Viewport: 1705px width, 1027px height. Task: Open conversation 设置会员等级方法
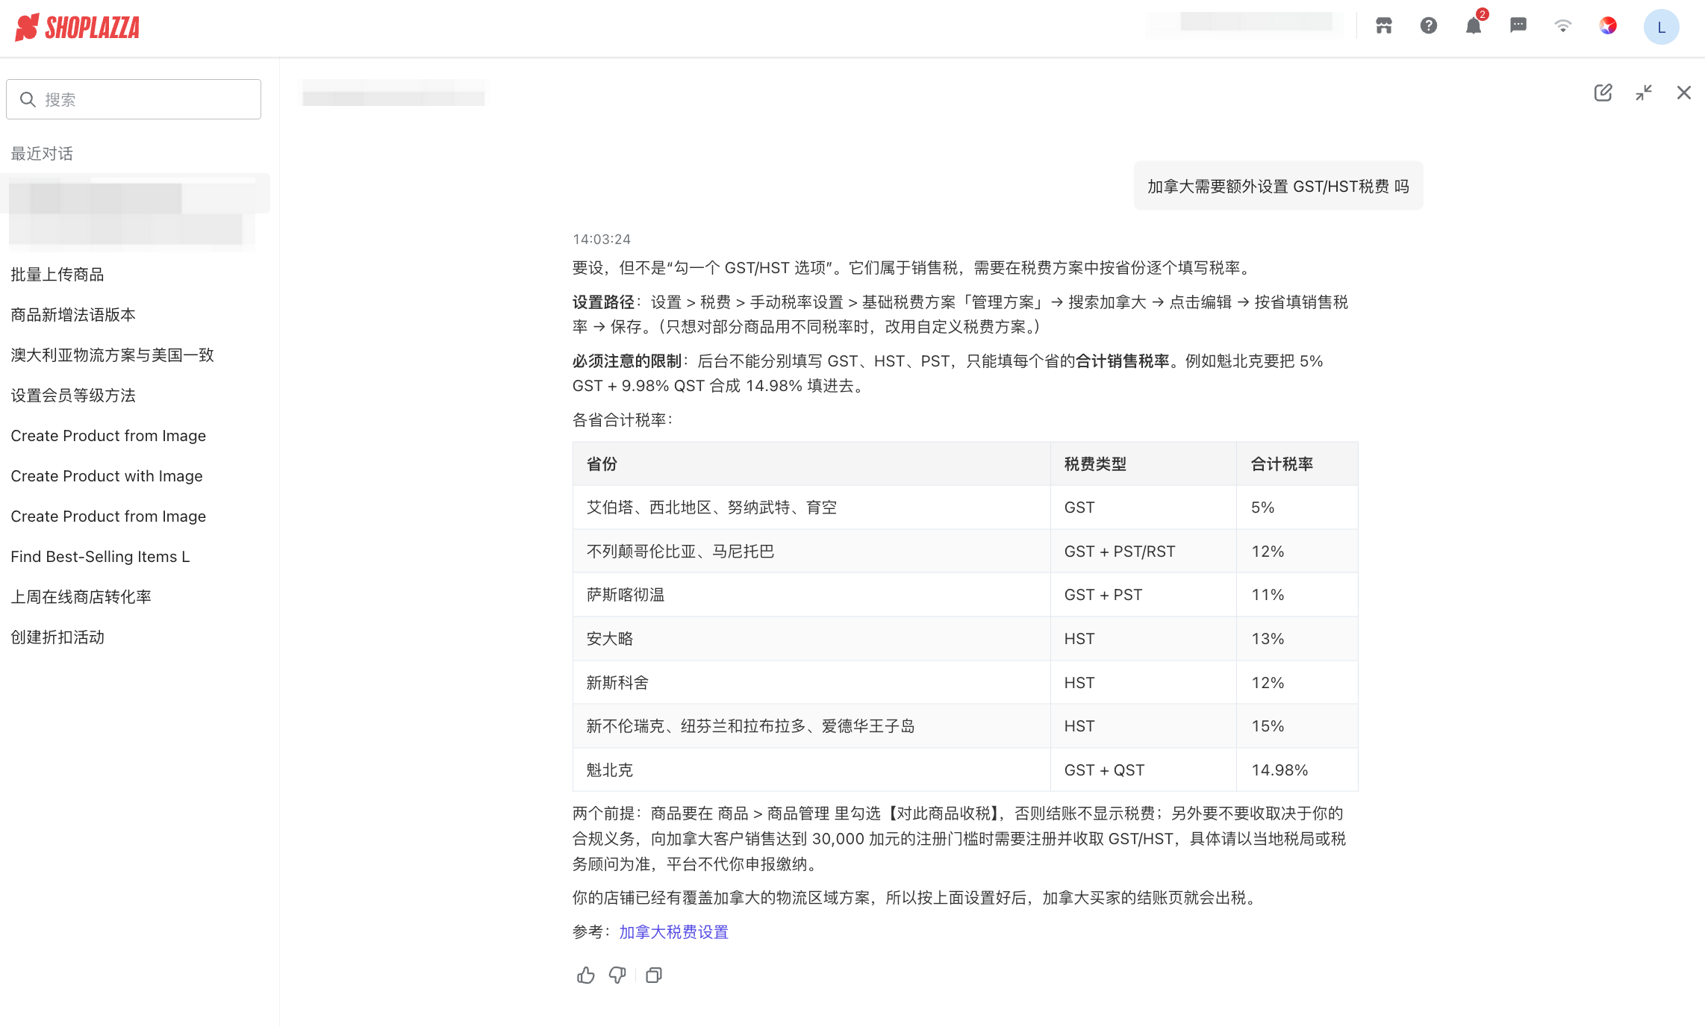click(x=73, y=396)
